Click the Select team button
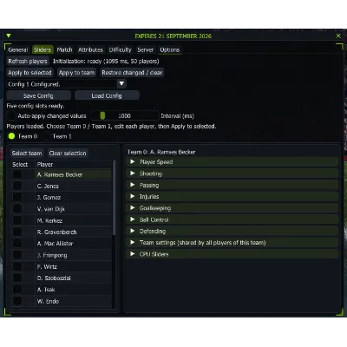This screenshot has width=347, height=347. click(27, 153)
